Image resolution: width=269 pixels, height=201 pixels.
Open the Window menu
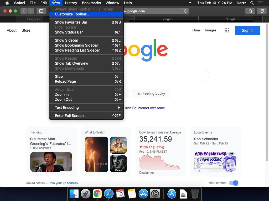click(112, 3)
